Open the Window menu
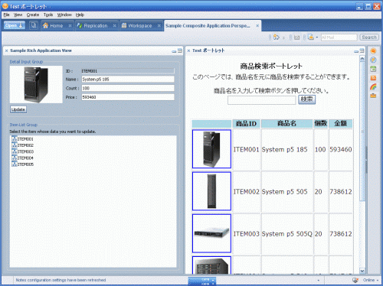 click(64, 15)
